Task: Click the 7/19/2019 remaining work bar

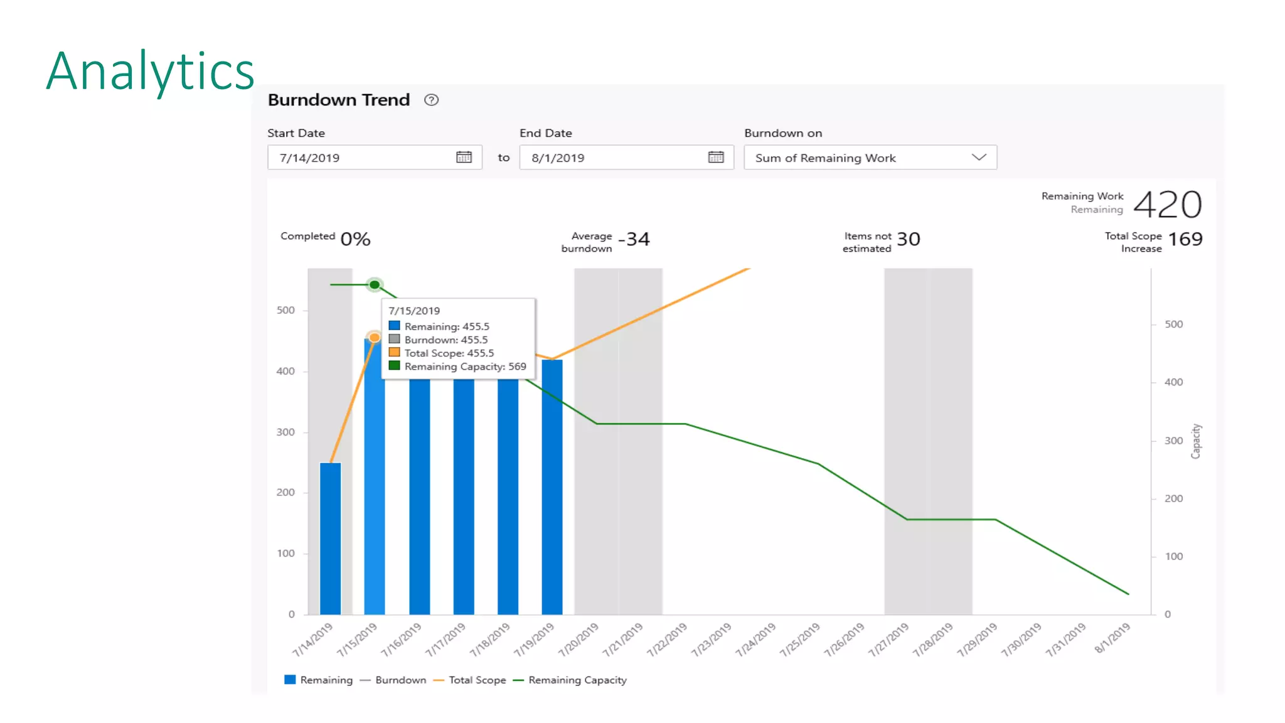Action: (x=552, y=487)
